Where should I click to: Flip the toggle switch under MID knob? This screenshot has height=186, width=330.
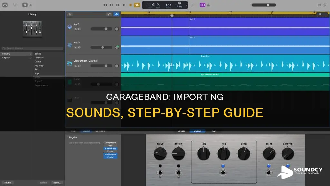pyautogui.click(x=223, y=173)
